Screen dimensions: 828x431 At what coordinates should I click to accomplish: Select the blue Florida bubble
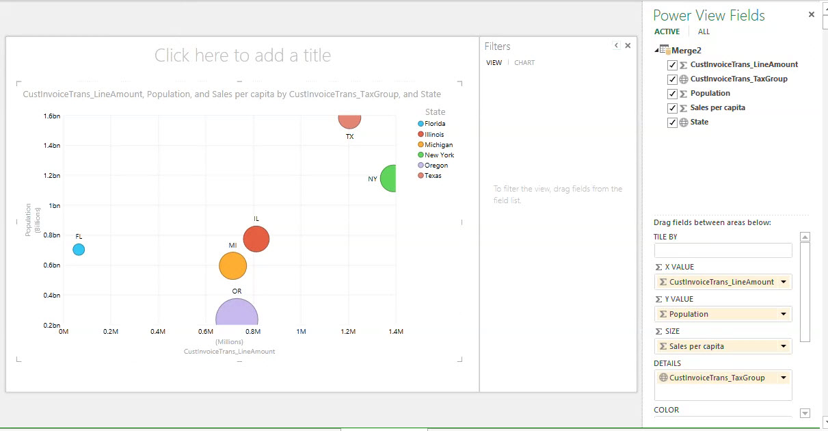(x=79, y=250)
